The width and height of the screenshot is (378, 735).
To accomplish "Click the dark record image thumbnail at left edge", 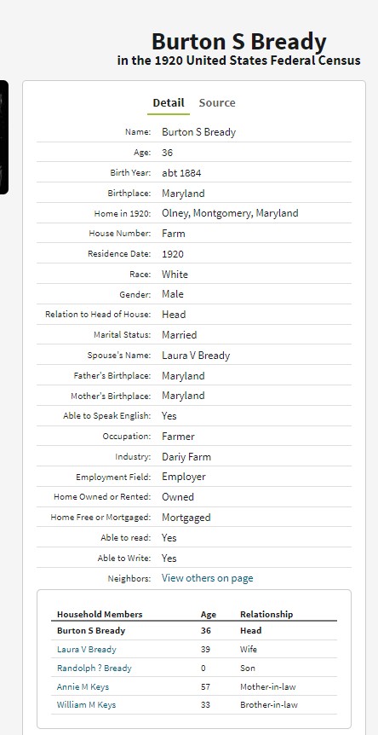I will point(3,137).
